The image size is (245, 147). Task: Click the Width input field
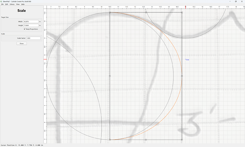pos(31,22)
